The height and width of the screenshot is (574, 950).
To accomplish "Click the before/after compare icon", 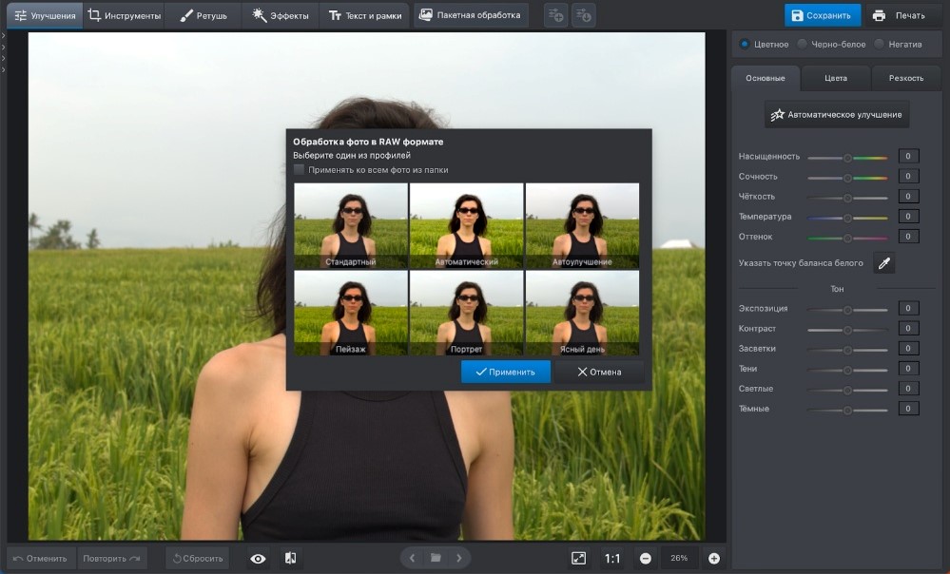I will point(291,559).
